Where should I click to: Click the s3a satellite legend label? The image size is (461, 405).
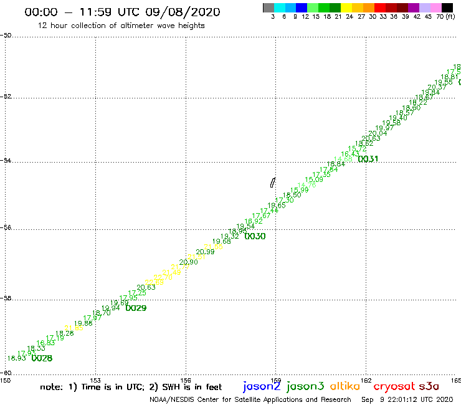[429, 386]
